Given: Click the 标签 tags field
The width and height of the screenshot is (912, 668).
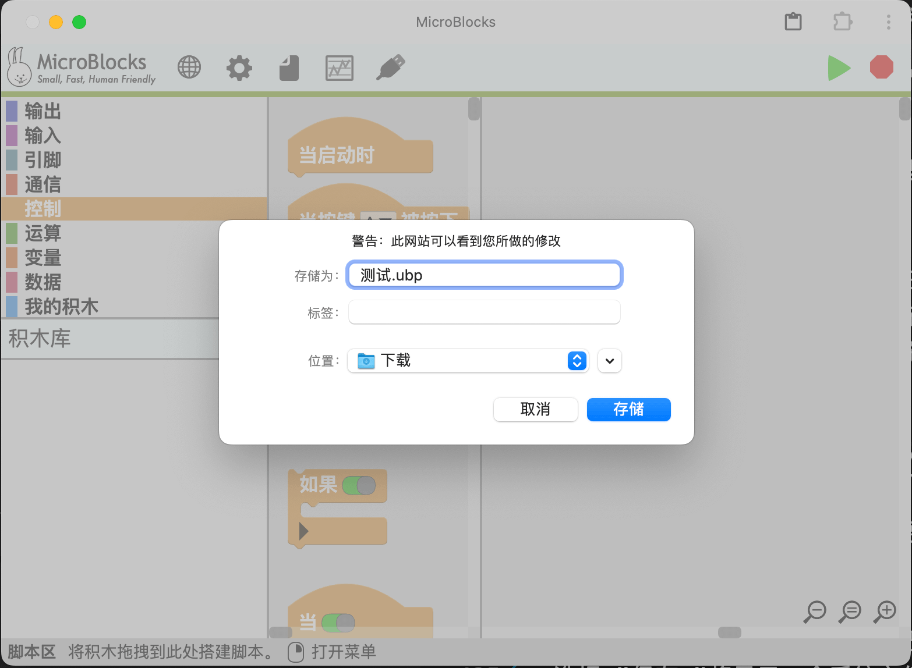Looking at the screenshot, I should [485, 312].
